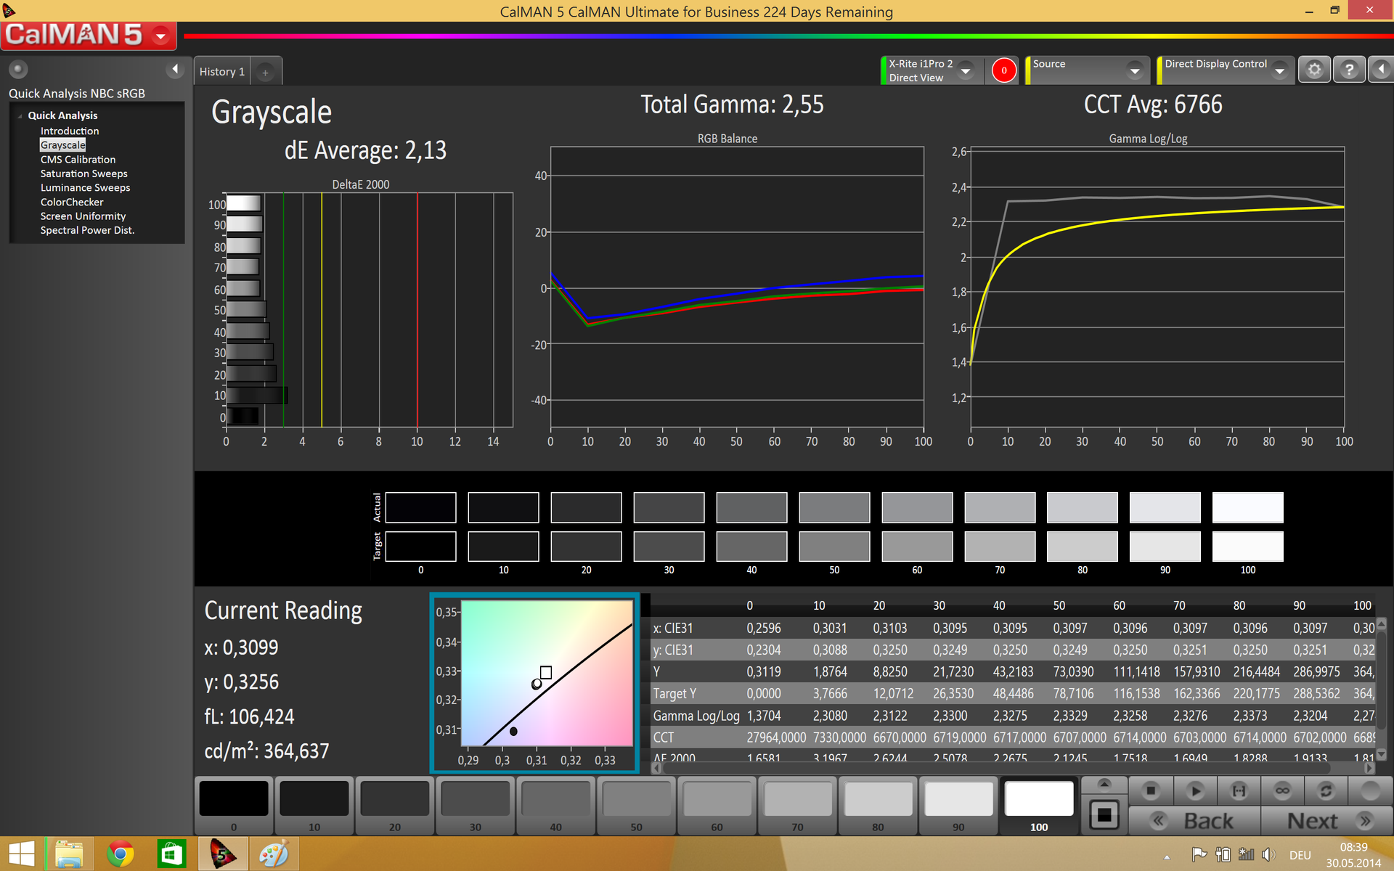
Task: Click the refresh arrows icon
Action: pyautogui.click(x=1326, y=790)
